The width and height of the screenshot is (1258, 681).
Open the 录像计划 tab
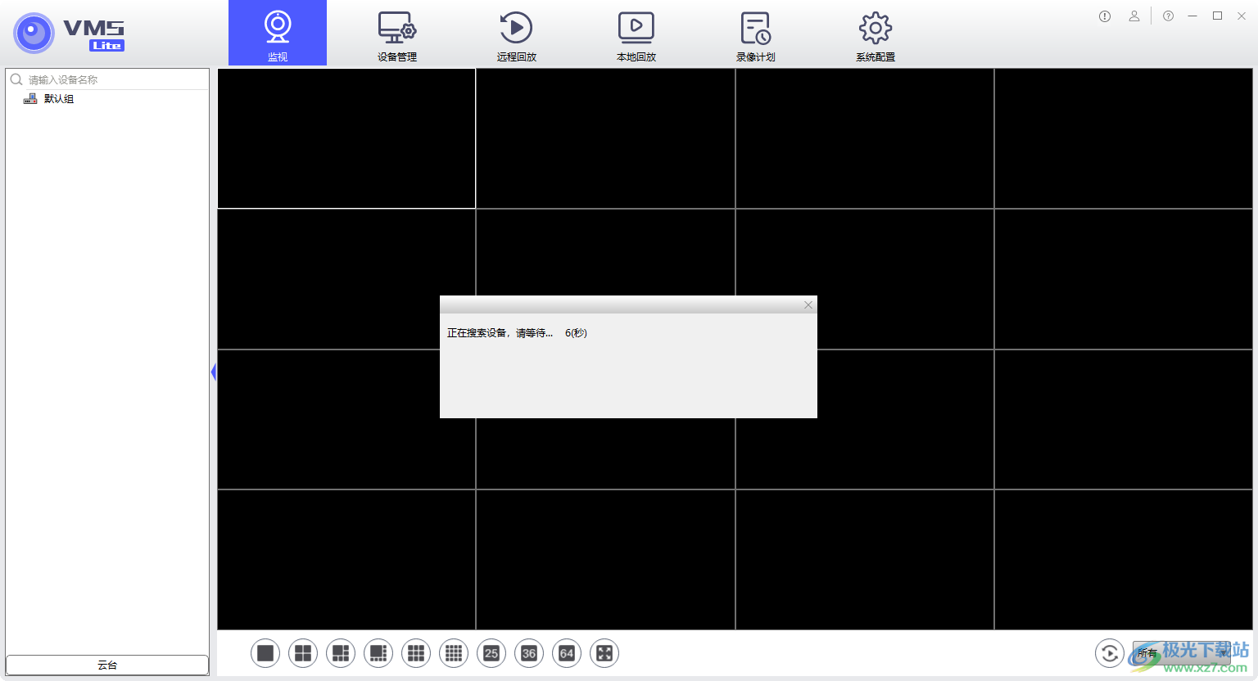tap(755, 34)
